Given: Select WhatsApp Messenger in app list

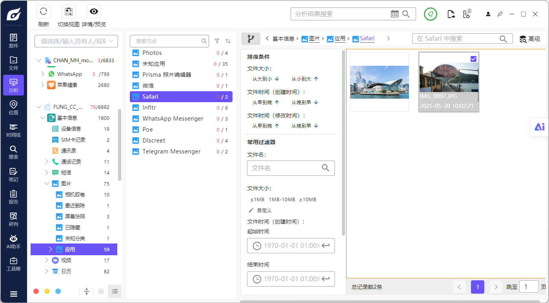Looking at the screenshot, I should 181,119.
